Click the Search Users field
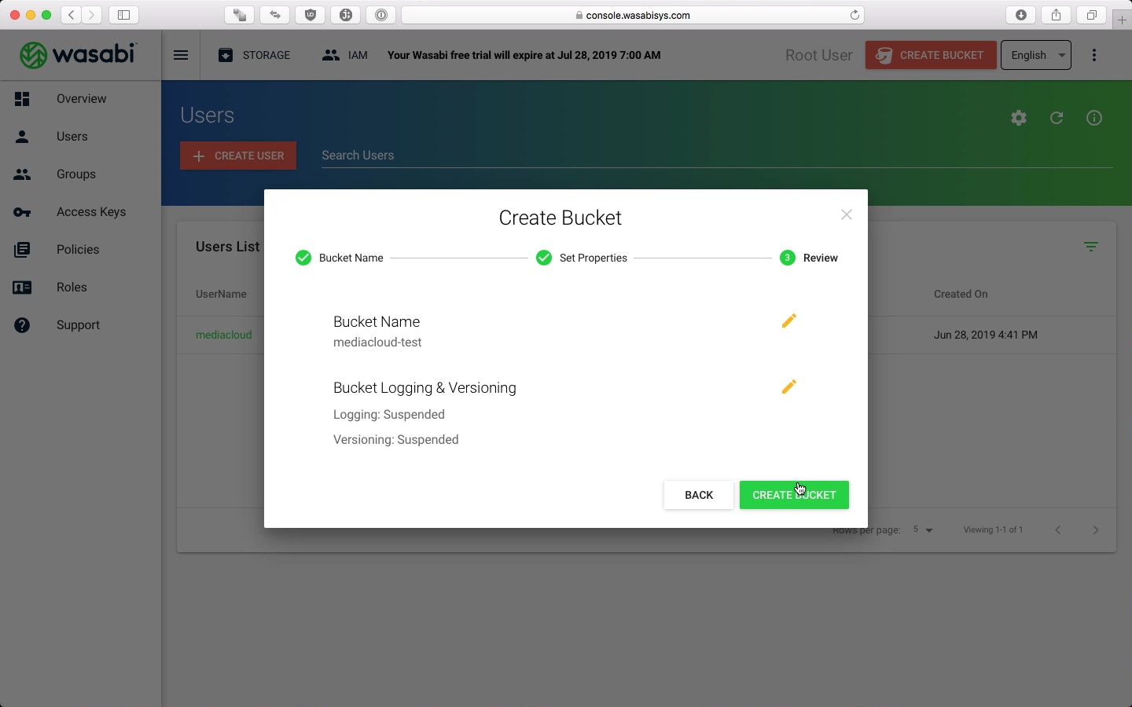 (717, 156)
